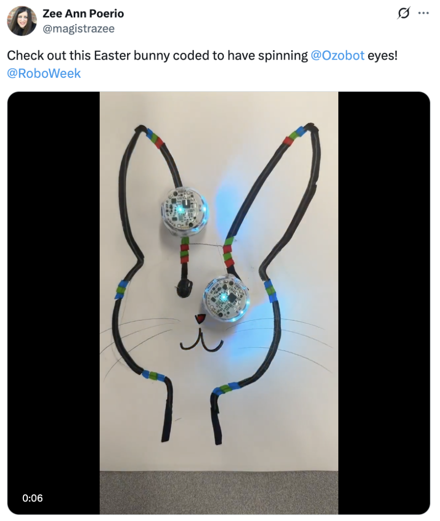The width and height of the screenshot is (440, 521).
Task: Click the bunny's left ear tip
Action: point(141,129)
